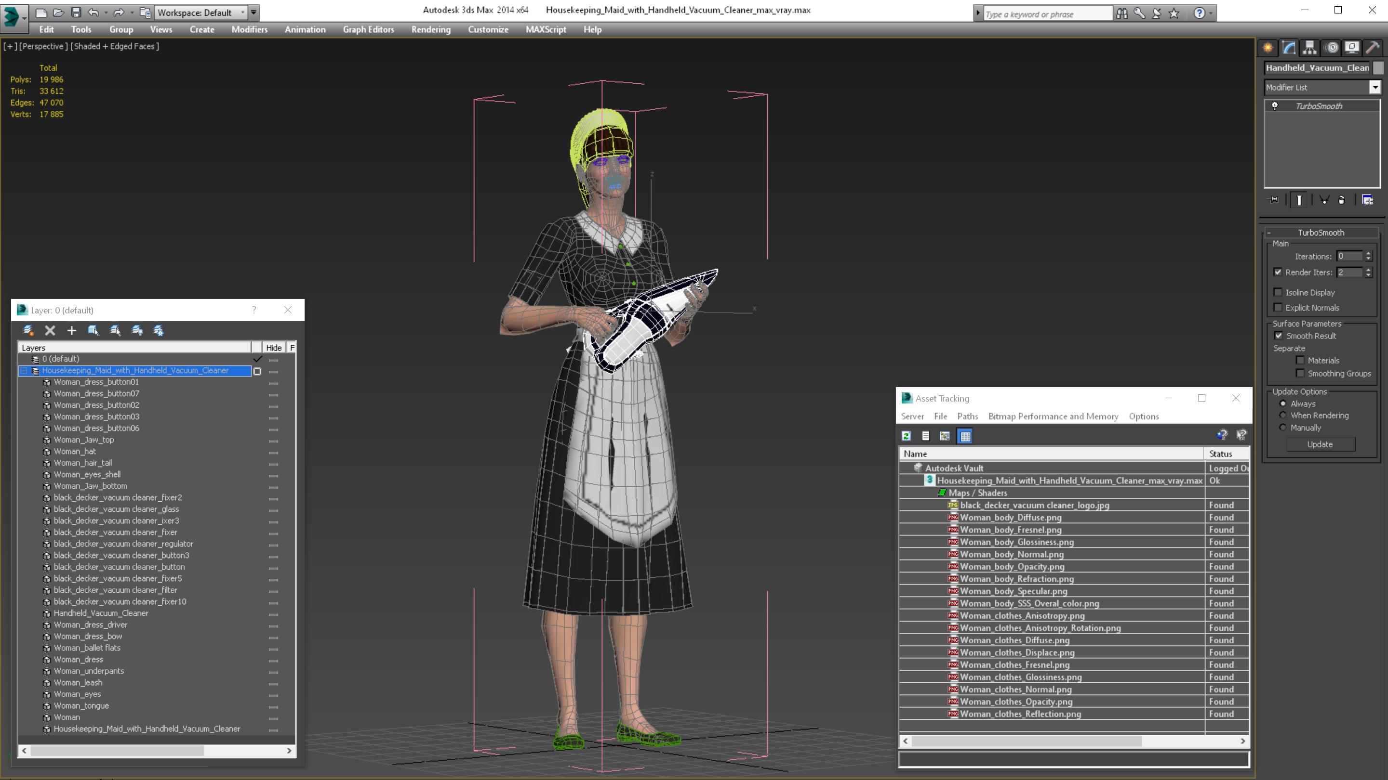Collapse the Housekeeping_Maid layer tree
Screen dimensions: 1388x780
24,371
